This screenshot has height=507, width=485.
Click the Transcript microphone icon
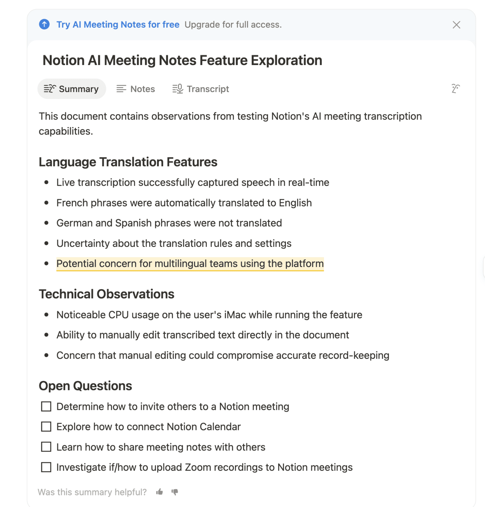(178, 89)
